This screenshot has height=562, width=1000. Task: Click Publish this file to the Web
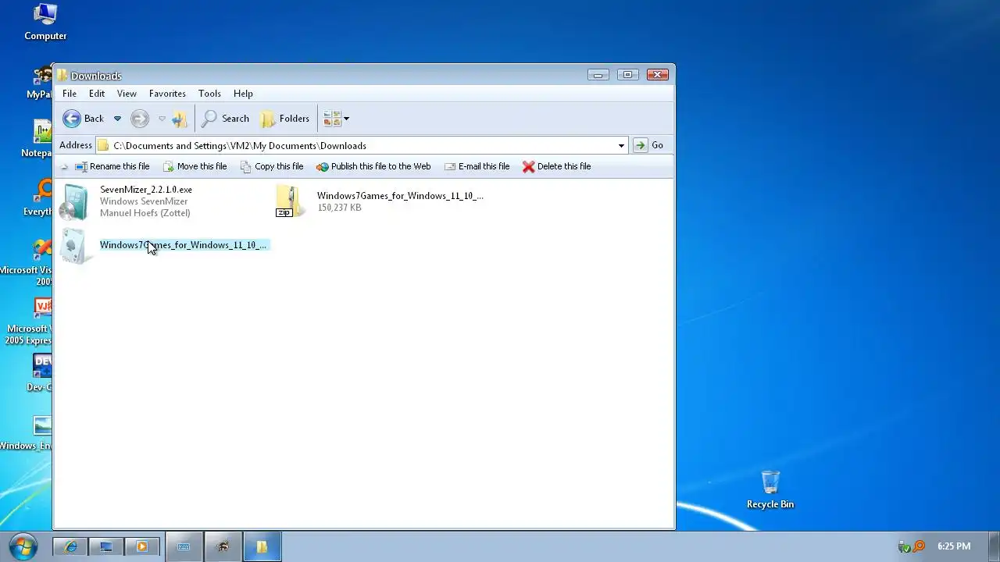pos(373,166)
